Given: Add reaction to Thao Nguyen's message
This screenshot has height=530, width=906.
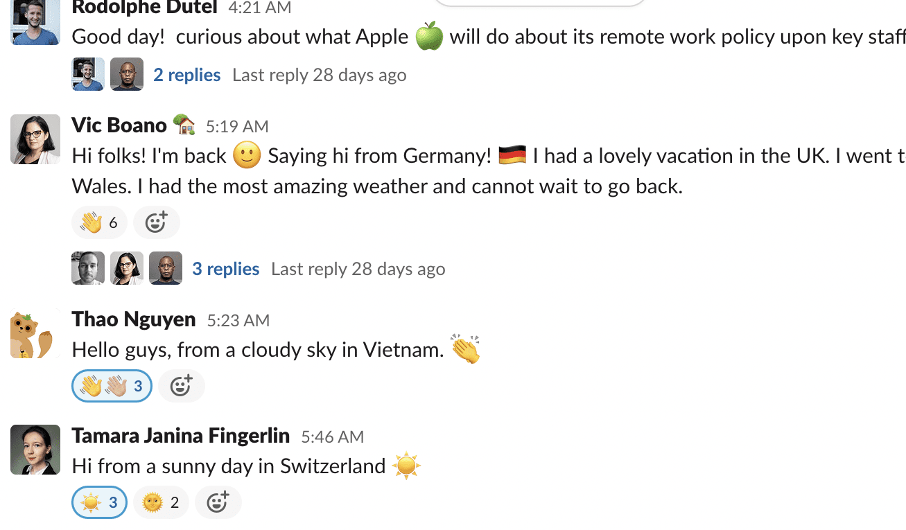Looking at the screenshot, I should (x=181, y=386).
